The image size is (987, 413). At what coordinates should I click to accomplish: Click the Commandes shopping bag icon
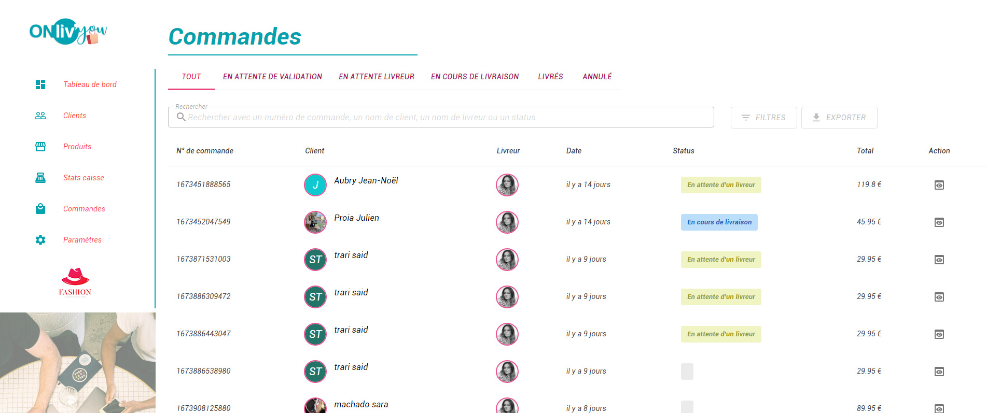tap(40, 209)
